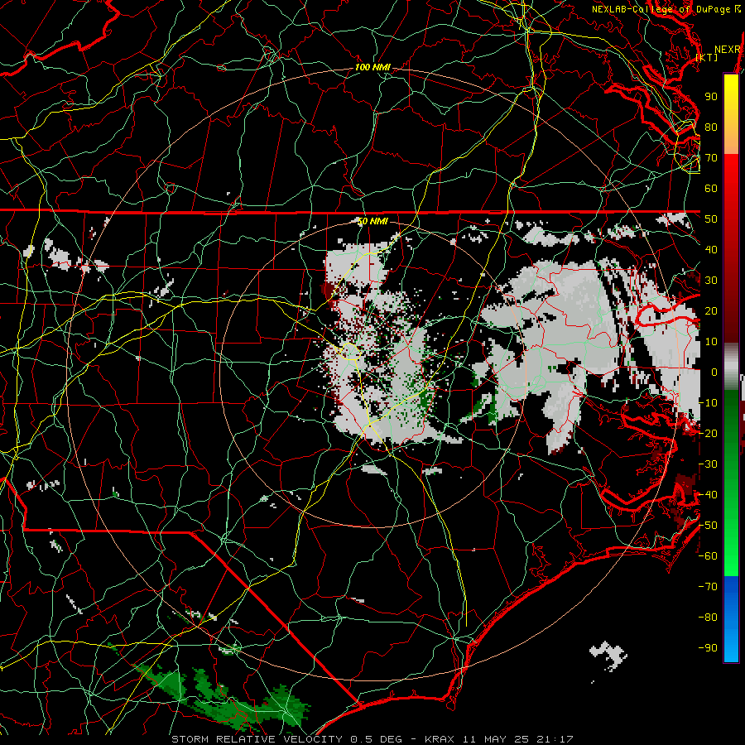The height and width of the screenshot is (745, 745).
Task: Click the bright red color bar segment
Action: click(x=731, y=174)
